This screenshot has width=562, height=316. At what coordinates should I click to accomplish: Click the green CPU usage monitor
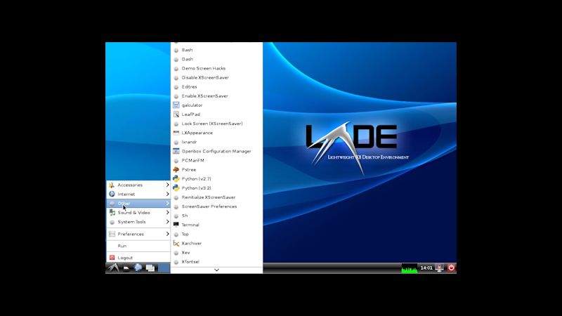(x=410, y=268)
